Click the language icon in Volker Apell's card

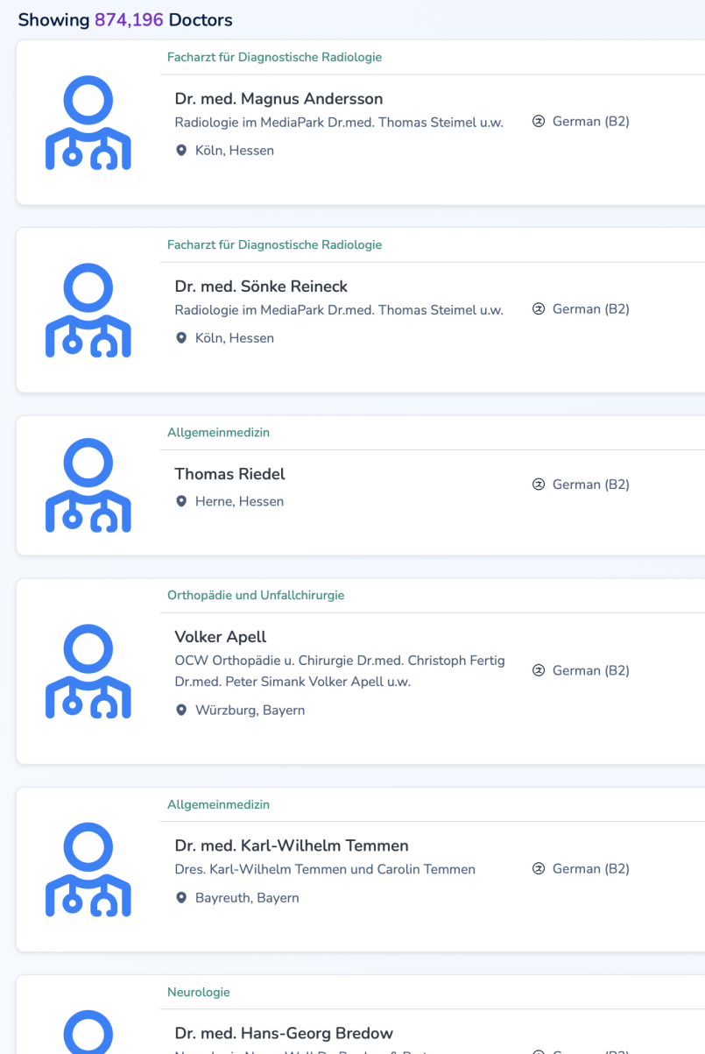539,670
